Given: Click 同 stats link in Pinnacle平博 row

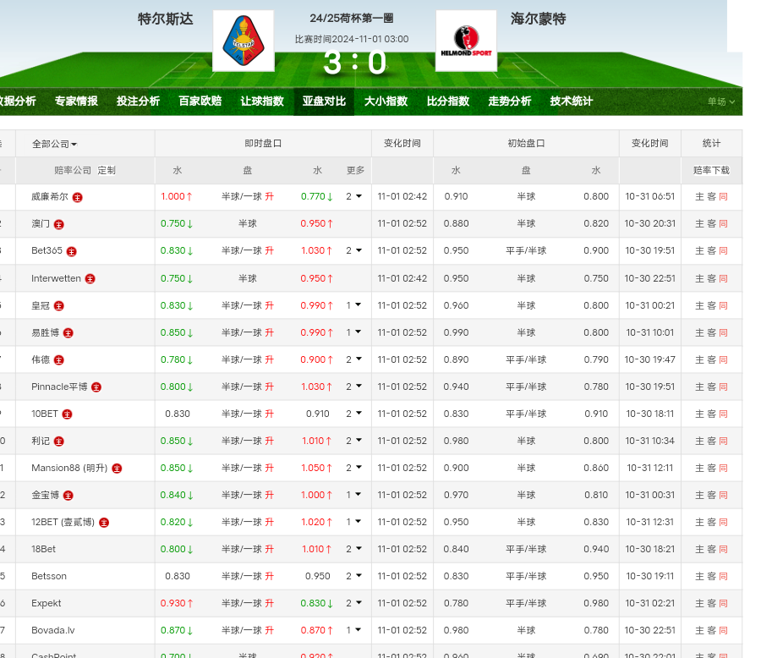Looking at the screenshot, I should click(x=723, y=387).
